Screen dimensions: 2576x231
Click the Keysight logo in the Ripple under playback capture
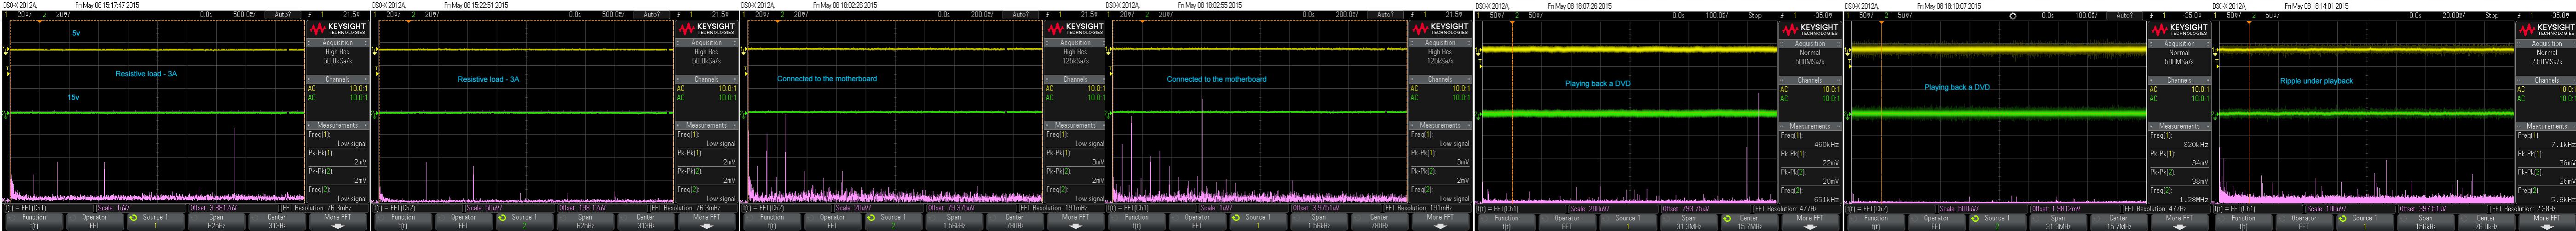pyautogui.click(x=2546, y=29)
